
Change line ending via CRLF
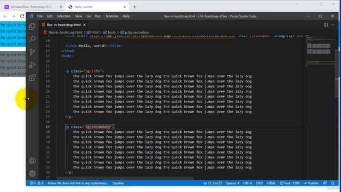259,183
